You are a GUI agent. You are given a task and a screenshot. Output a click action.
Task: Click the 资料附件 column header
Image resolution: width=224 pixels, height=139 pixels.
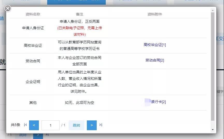pyautogui.click(x=155, y=14)
